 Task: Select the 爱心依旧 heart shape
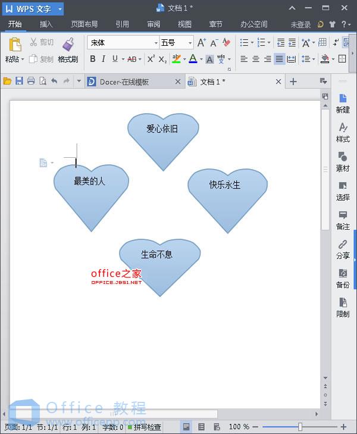[163, 142]
